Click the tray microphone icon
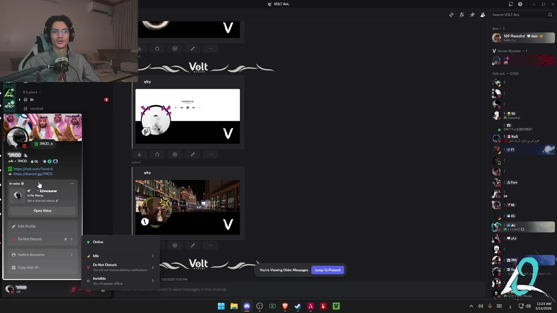Screen dimensions: 557x313 [490, 306]
